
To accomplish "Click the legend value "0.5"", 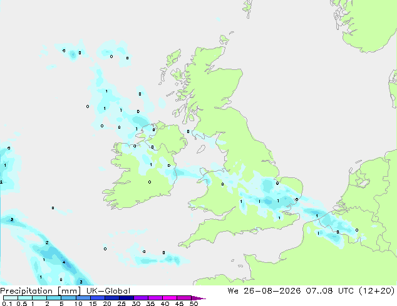I will point(22,304).
